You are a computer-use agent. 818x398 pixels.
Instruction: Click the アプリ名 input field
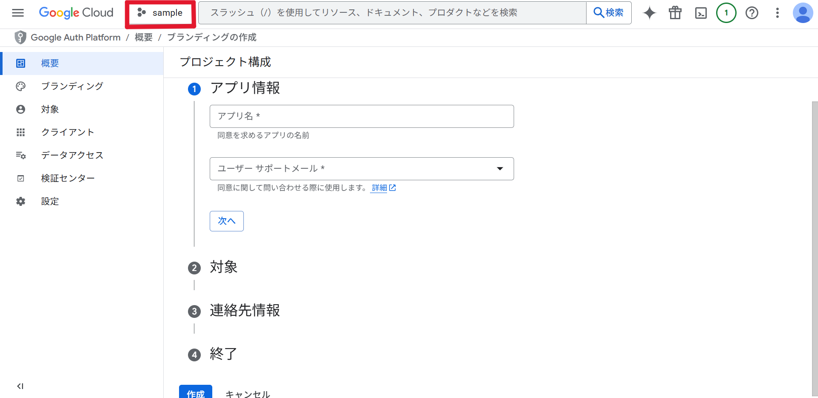coord(361,116)
